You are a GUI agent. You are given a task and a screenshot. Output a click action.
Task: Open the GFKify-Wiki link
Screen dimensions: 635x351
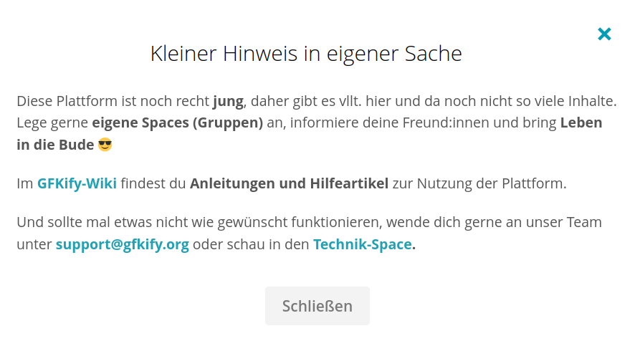(77, 183)
